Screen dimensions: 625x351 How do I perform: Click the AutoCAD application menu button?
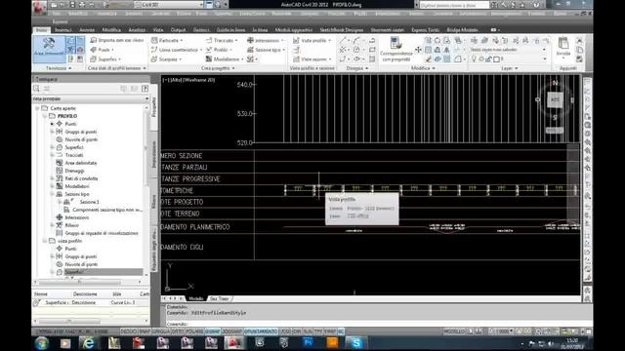tap(39, 7)
